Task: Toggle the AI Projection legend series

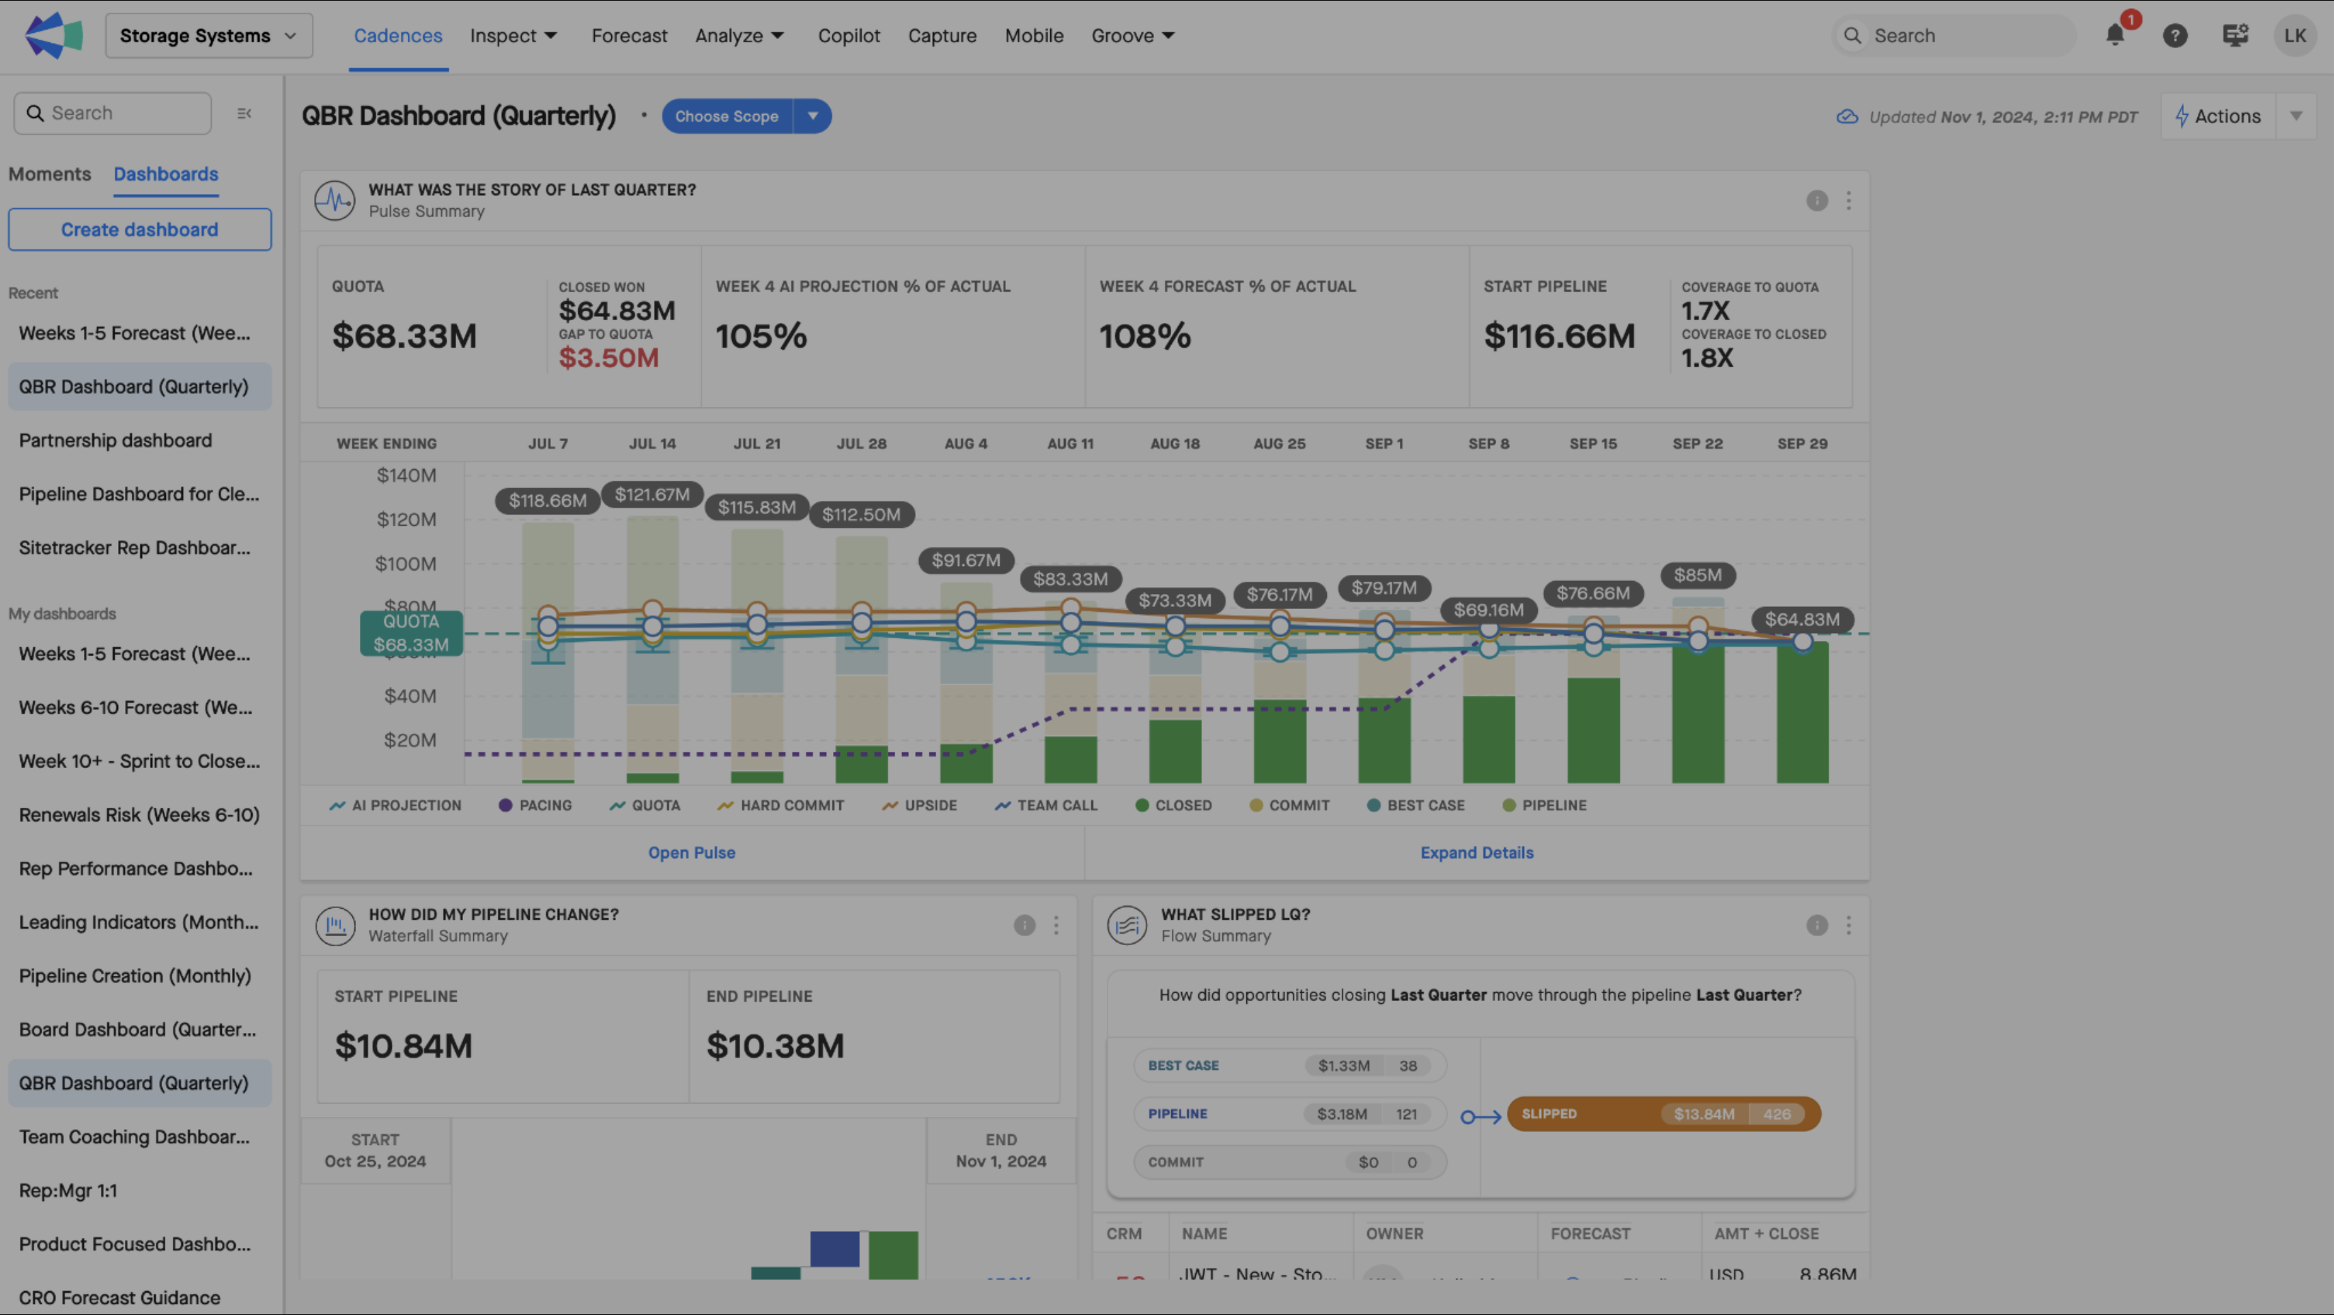Action: 396,805
